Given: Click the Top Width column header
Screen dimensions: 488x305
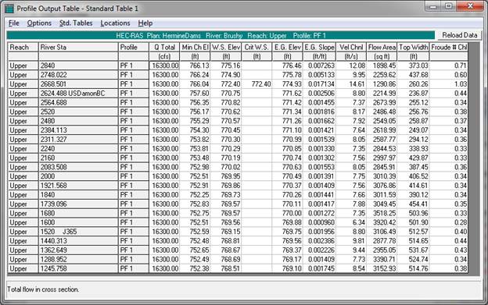Looking at the screenshot, I should (x=413, y=48).
